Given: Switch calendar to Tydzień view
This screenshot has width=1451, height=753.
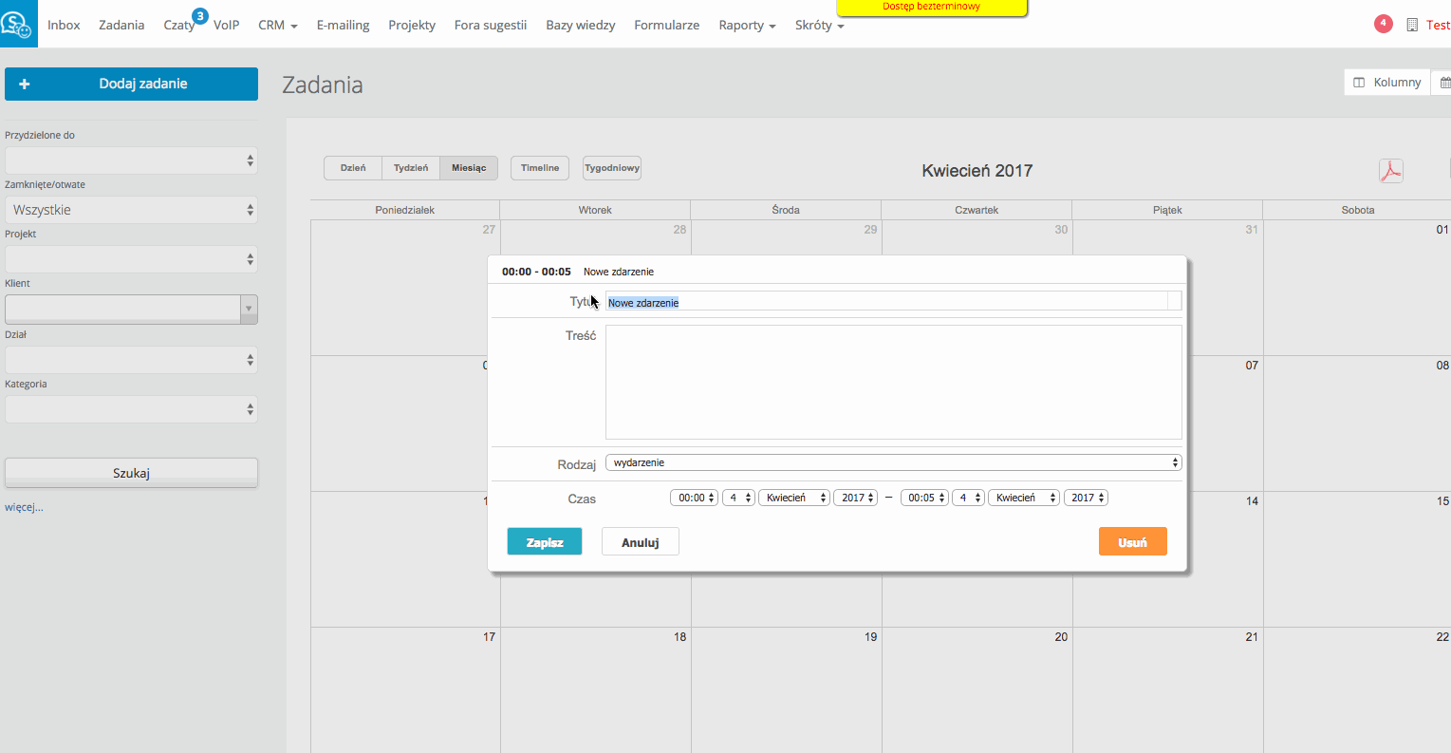Looking at the screenshot, I should (410, 167).
